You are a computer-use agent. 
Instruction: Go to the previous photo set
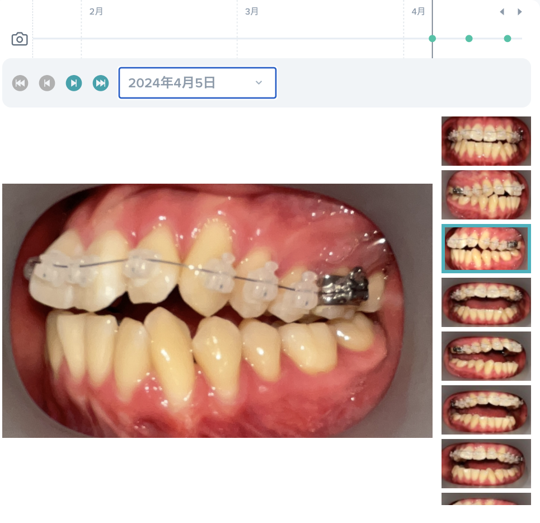pos(47,83)
